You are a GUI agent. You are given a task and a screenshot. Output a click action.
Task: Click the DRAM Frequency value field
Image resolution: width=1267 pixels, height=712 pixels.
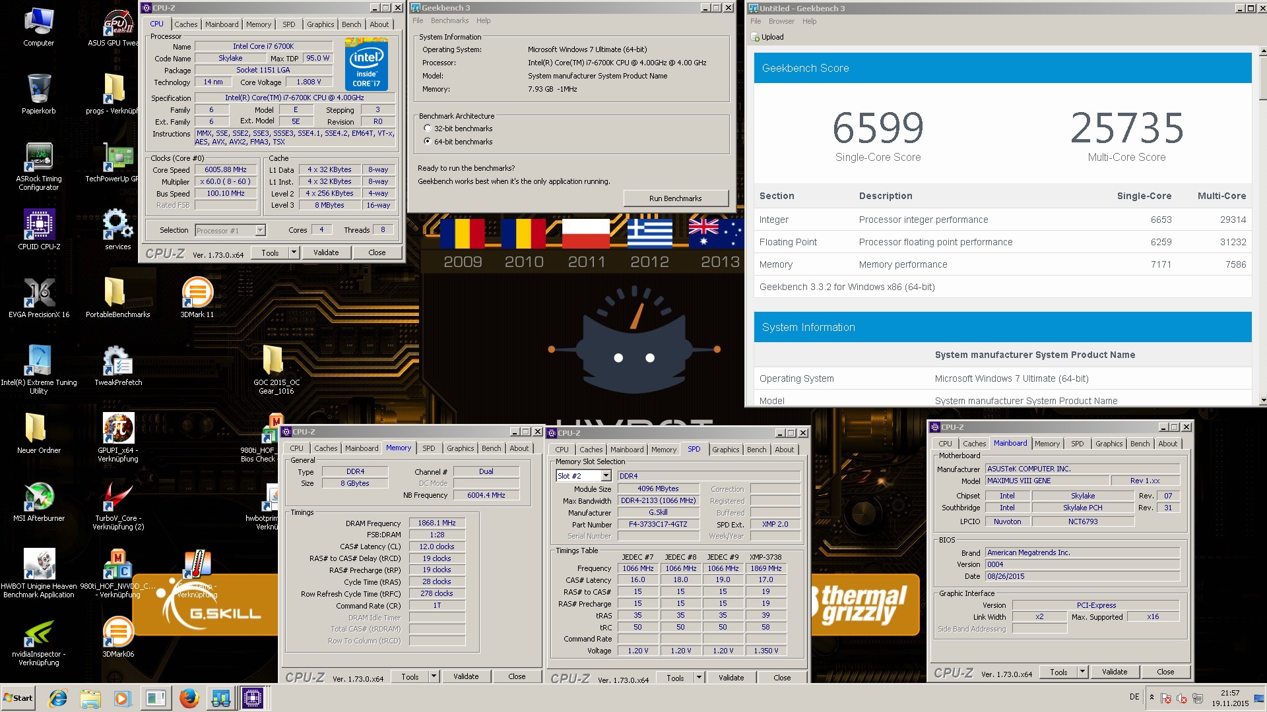point(437,523)
